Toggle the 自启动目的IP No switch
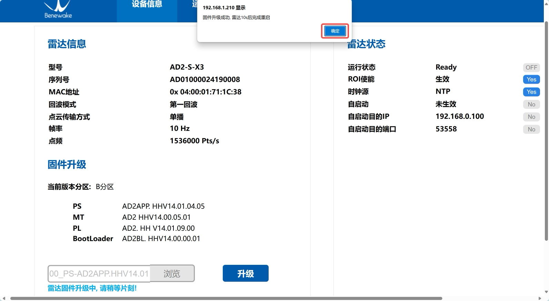 click(x=531, y=117)
